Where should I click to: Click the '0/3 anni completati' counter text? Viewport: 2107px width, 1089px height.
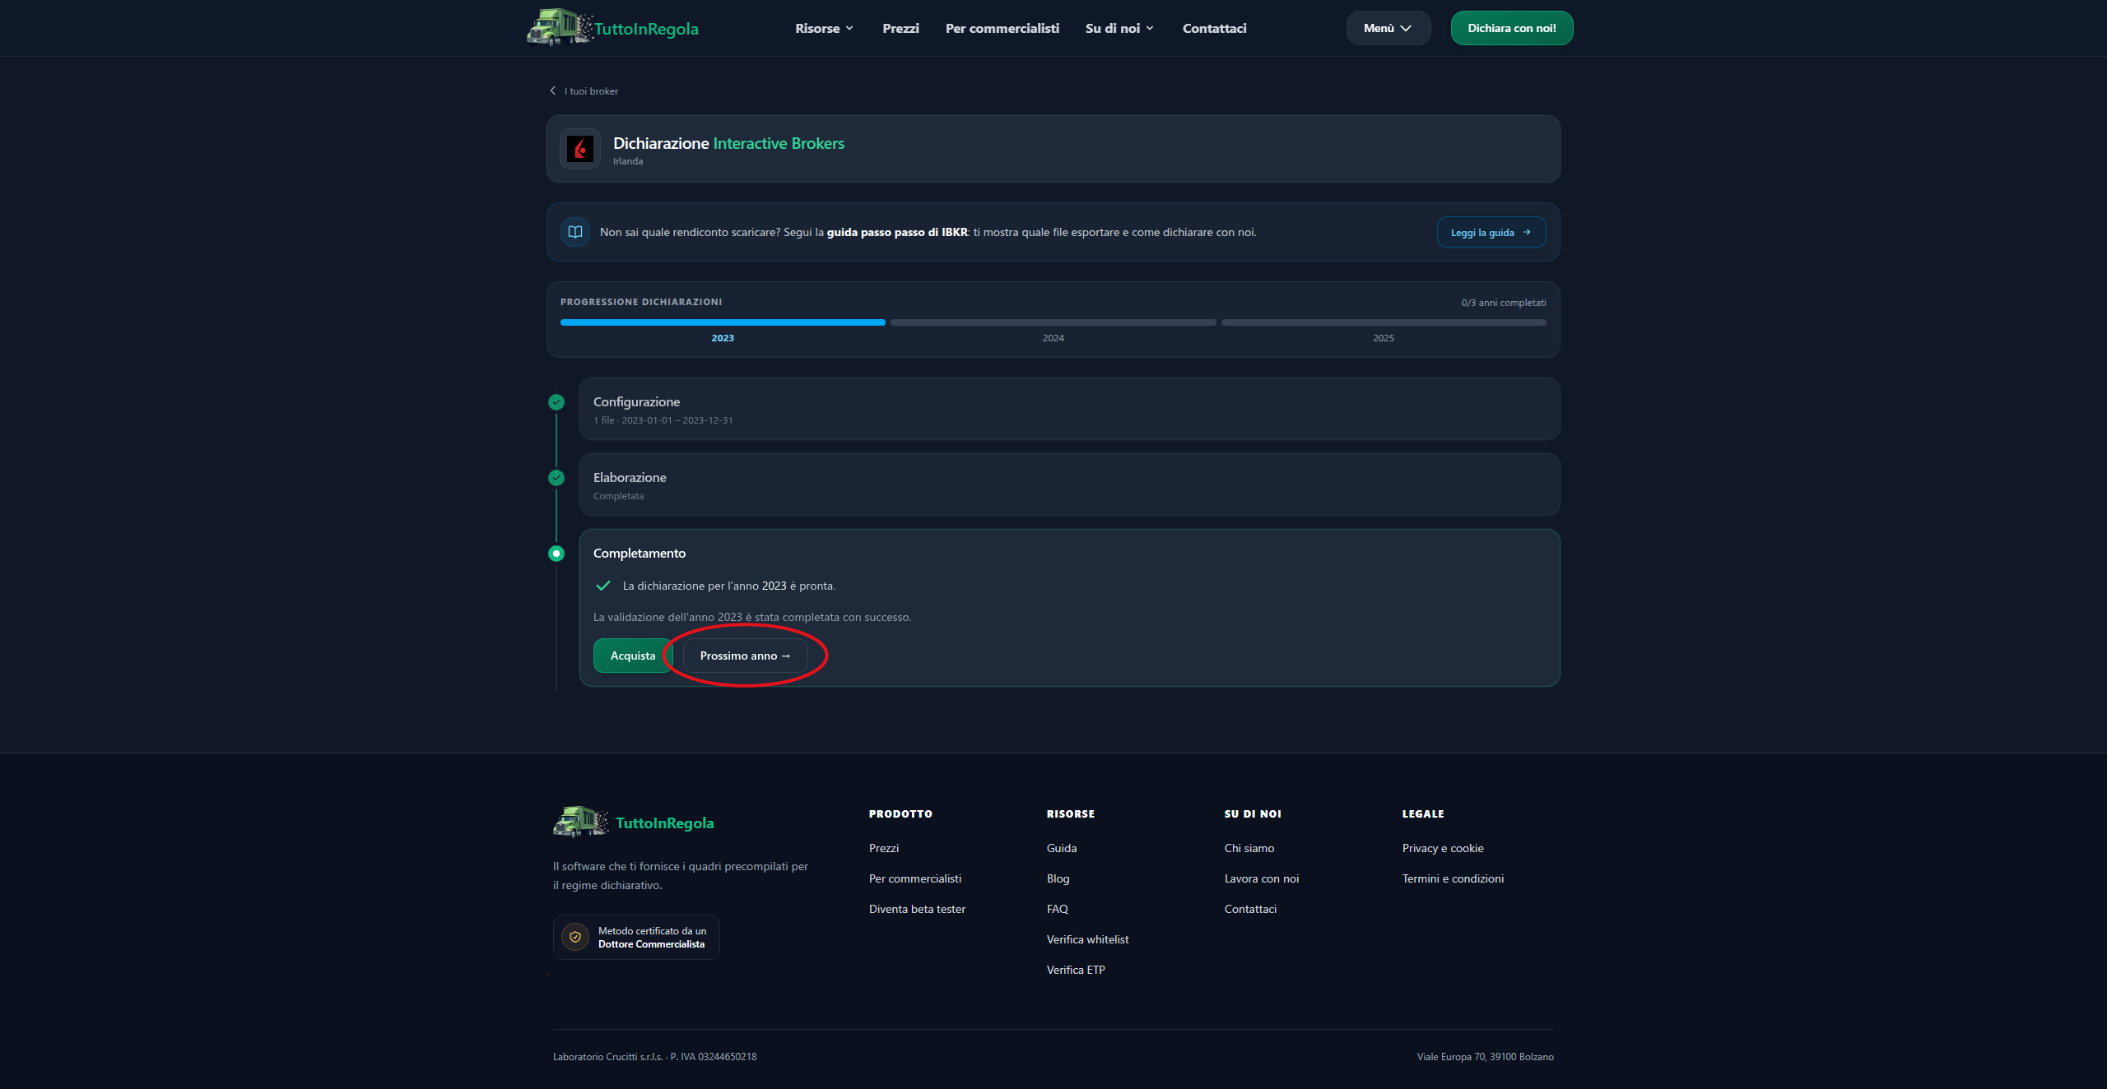[1503, 303]
